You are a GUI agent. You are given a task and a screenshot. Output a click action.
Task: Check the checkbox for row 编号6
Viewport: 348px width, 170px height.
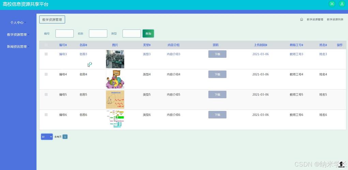point(46,115)
